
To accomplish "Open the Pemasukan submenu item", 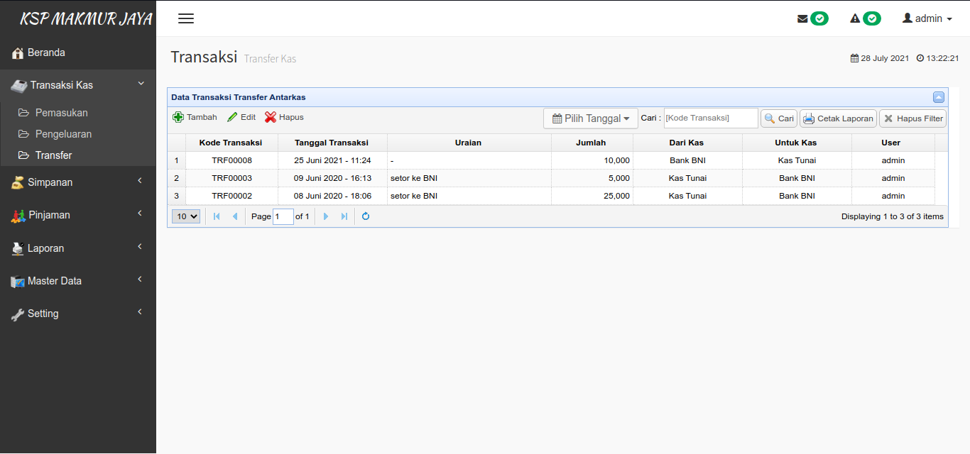I will pyautogui.click(x=62, y=113).
